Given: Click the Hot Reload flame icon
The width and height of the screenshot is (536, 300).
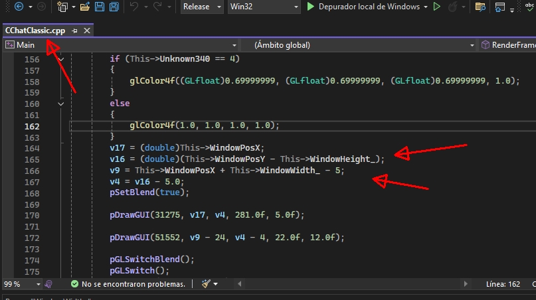Looking at the screenshot, I should click(x=452, y=7).
